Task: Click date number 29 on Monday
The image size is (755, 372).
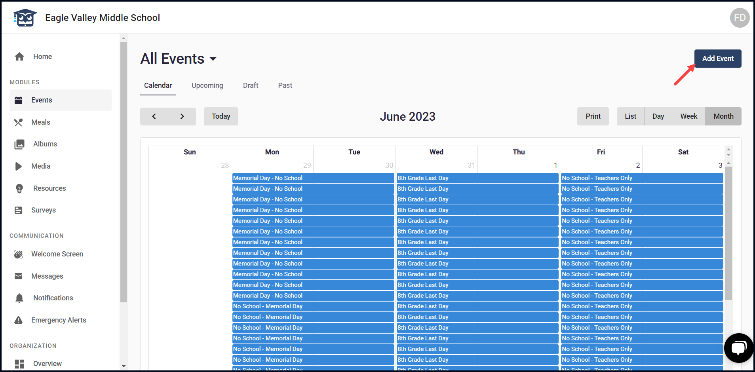Action: click(x=307, y=165)
